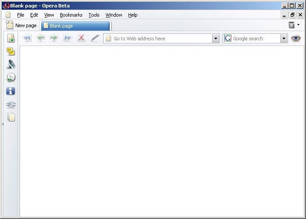Open the Links panel icon

(x=11, y=105)
